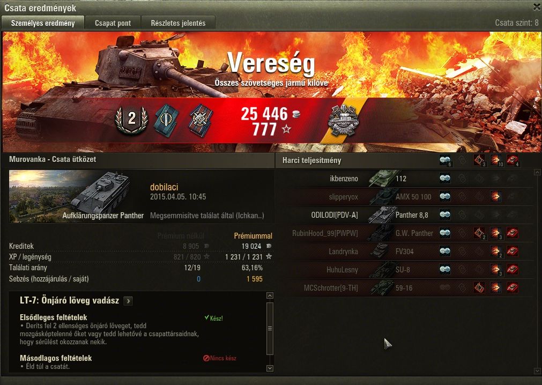Click the mission panel scroll-up arrow
542x385 pixels.
(270, 295)
